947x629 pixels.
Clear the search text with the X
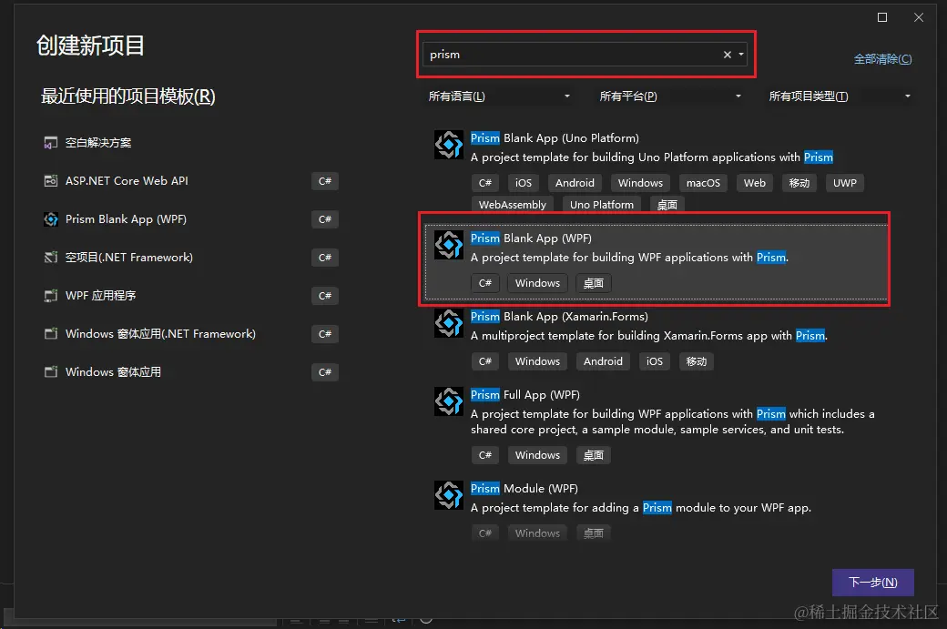pyautogui.click(x=728, y=55)
